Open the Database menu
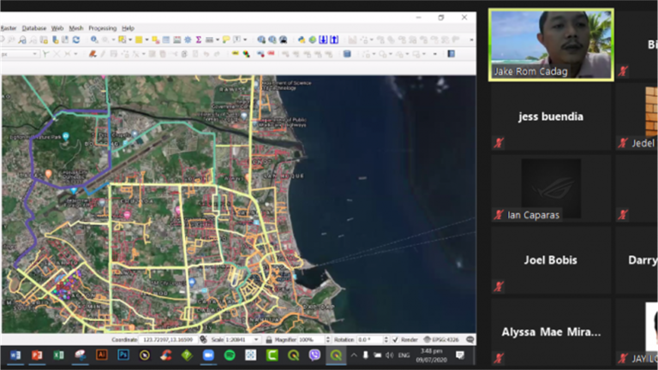This screenshot has height=370, width=658. click(34, 28)
